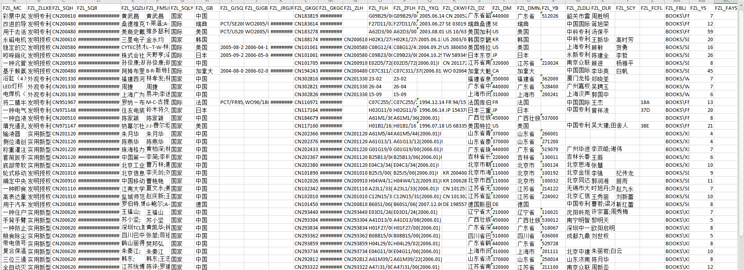The height and width of the screenshot is (270, 744).
Task: Select the FZL_FCFL header cell
Action: pyautogui.click(x=652, y=8)
